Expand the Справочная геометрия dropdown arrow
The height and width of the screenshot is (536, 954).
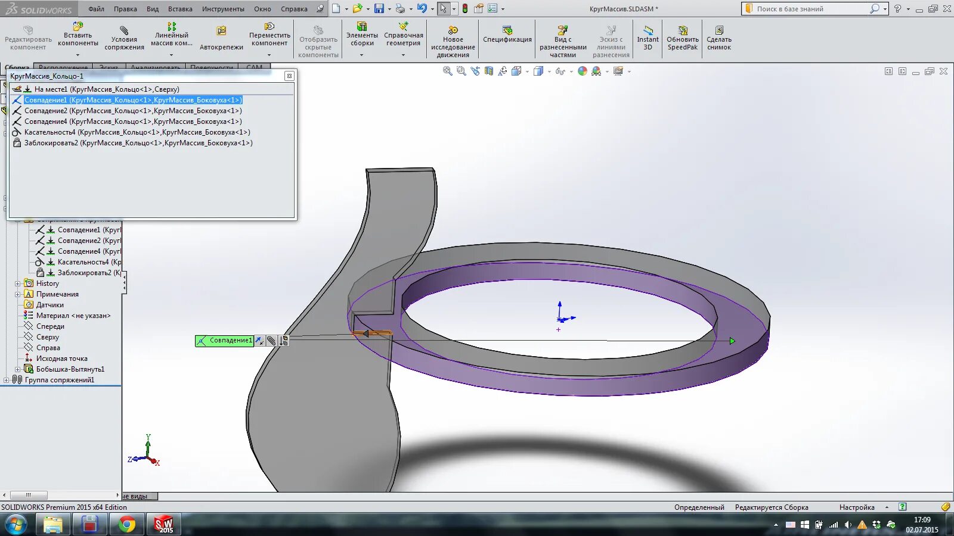click(403, 55)
